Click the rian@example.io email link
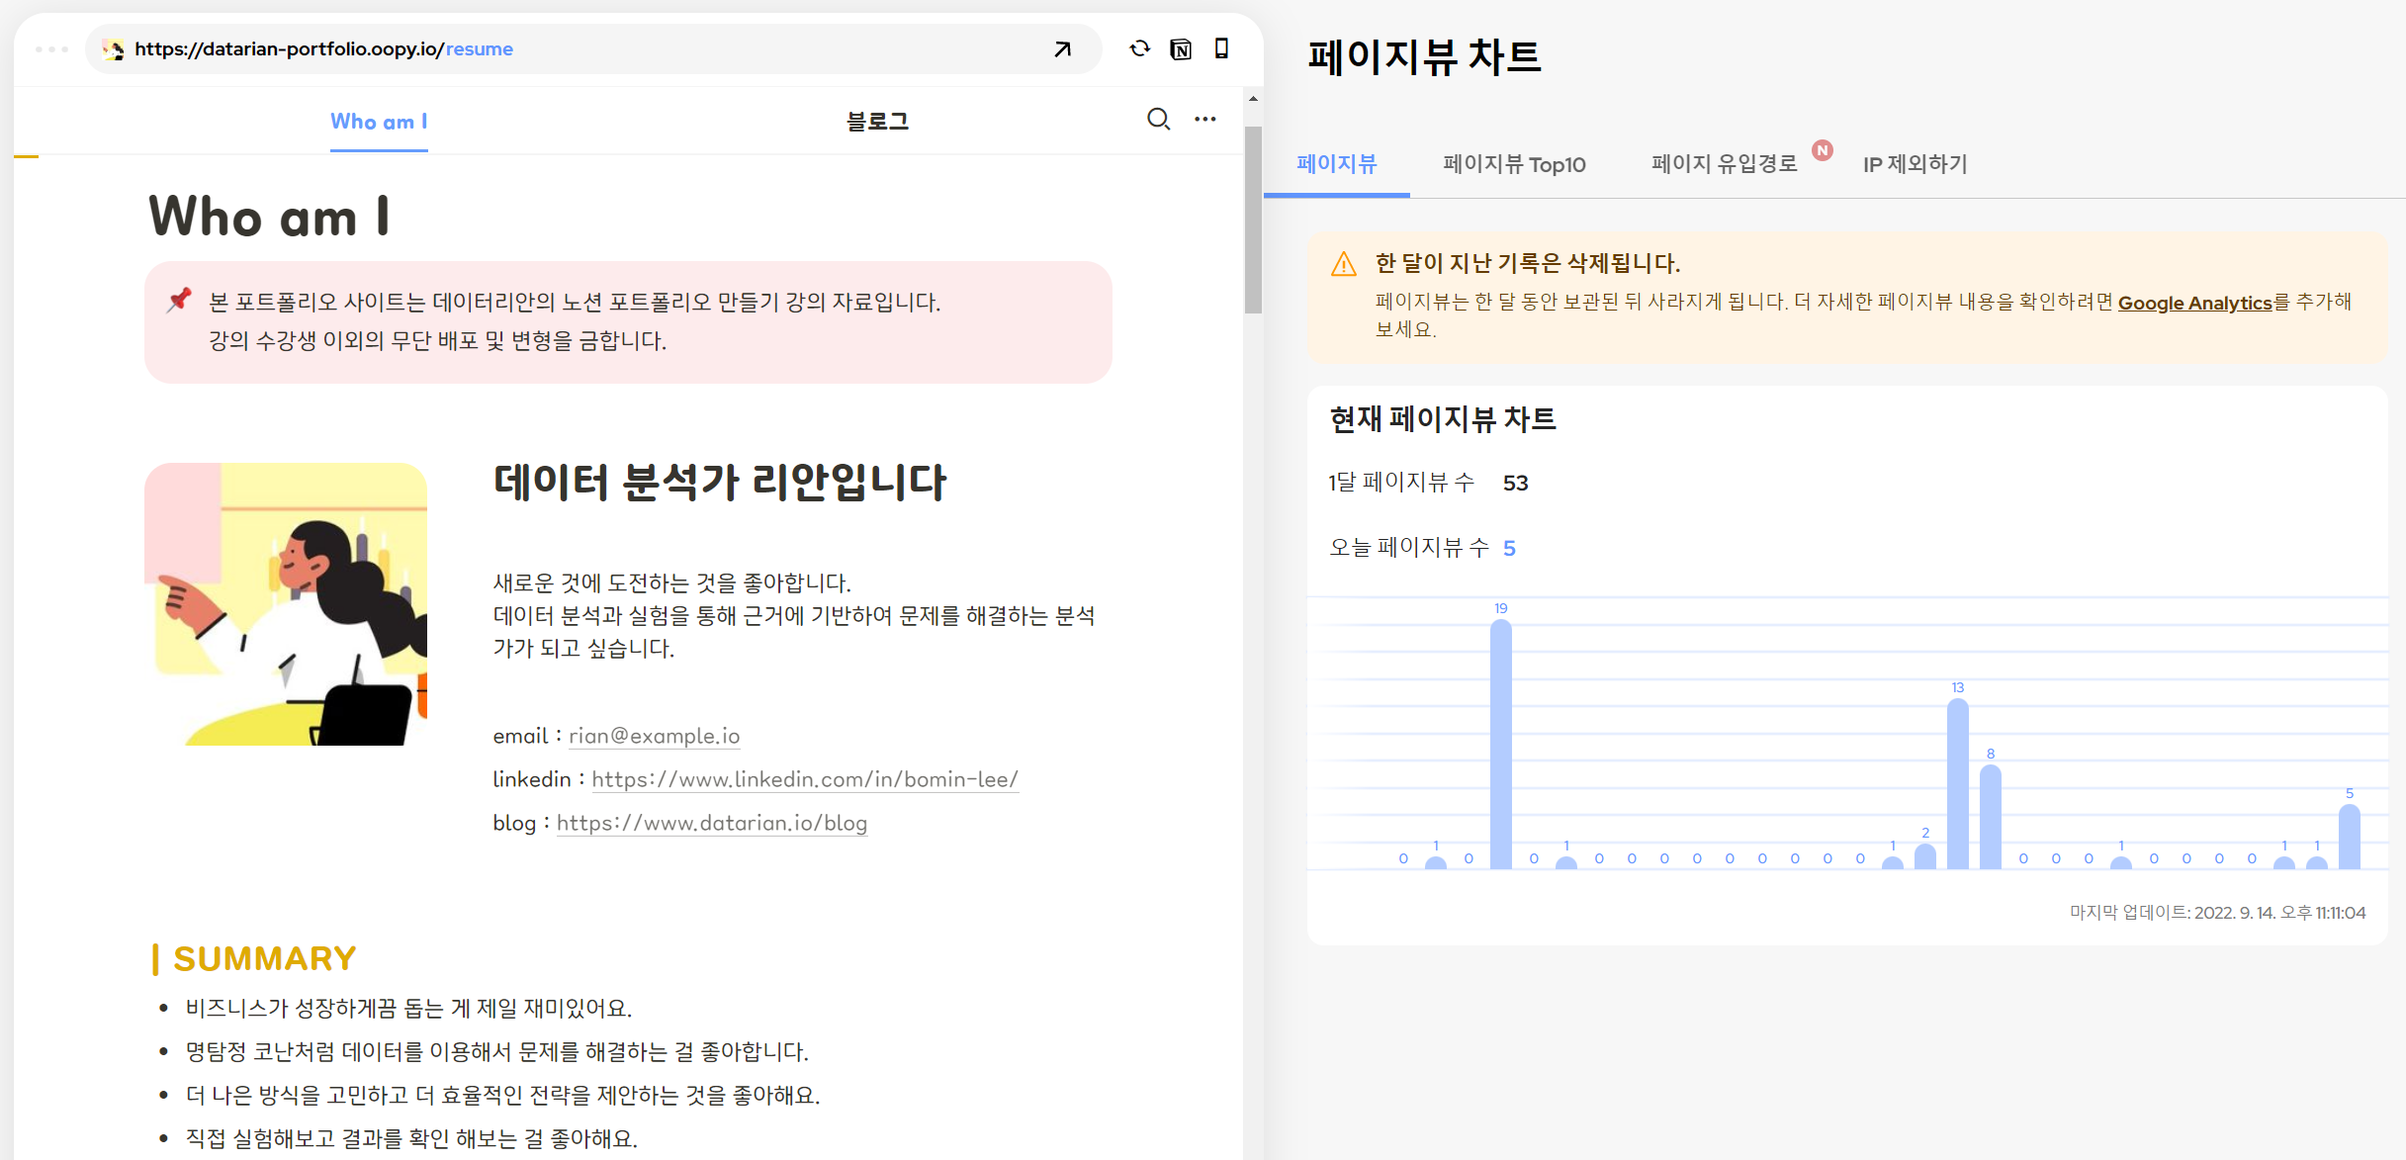Image resolution: width=2406 pixels, height=1160 pixels. (x=654, y=736)
